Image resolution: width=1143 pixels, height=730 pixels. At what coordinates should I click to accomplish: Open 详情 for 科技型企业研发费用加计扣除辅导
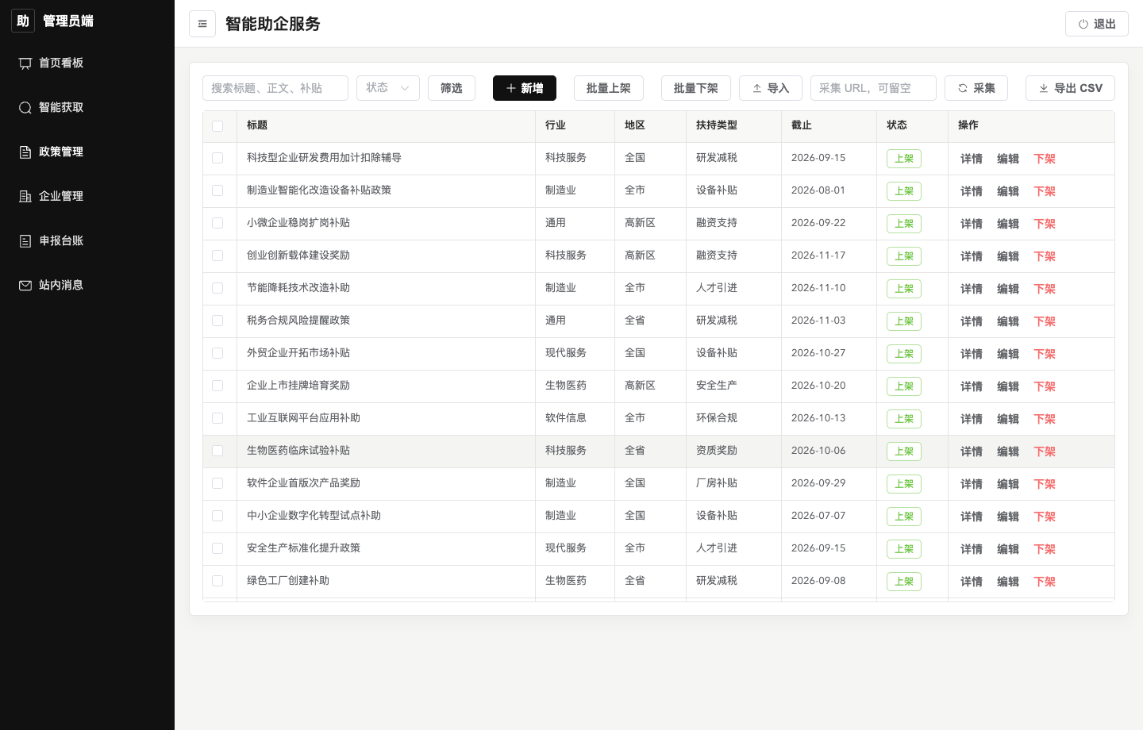pyautogui.click(x=972, y=159)
